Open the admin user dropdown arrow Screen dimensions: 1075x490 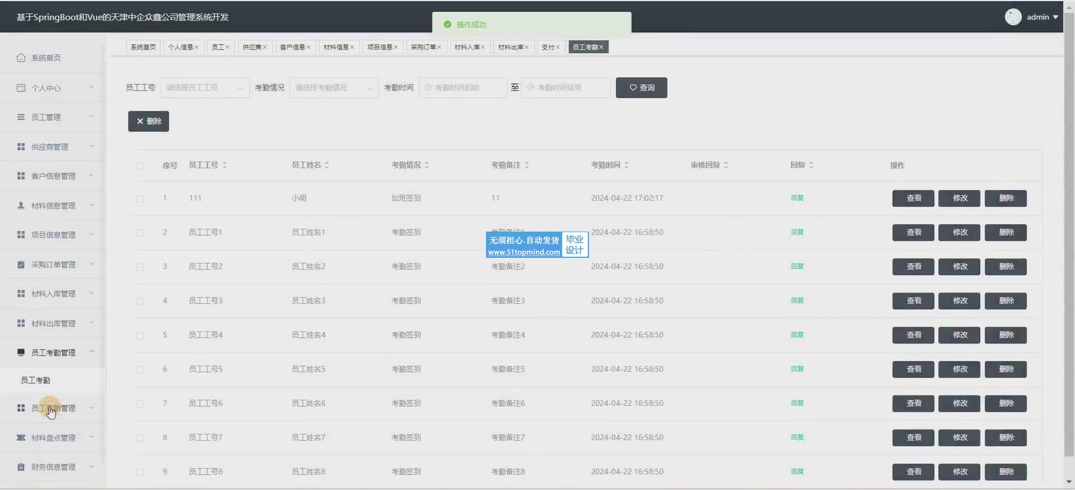click(x=1055, y=17)
